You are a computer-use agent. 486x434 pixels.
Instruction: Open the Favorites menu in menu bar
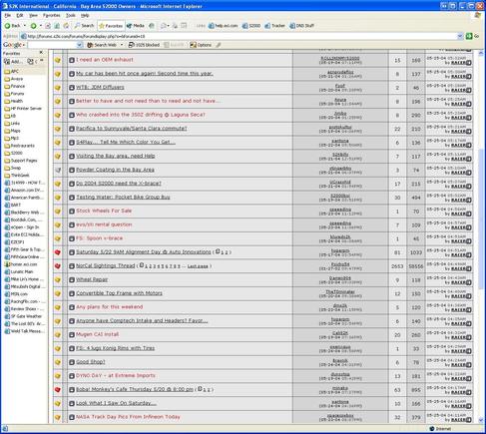[52, 15]
